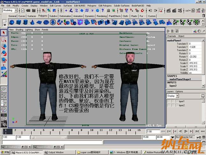Click the current frame field
Viewport: 206px width, 155px height.
tap(153, 131)
